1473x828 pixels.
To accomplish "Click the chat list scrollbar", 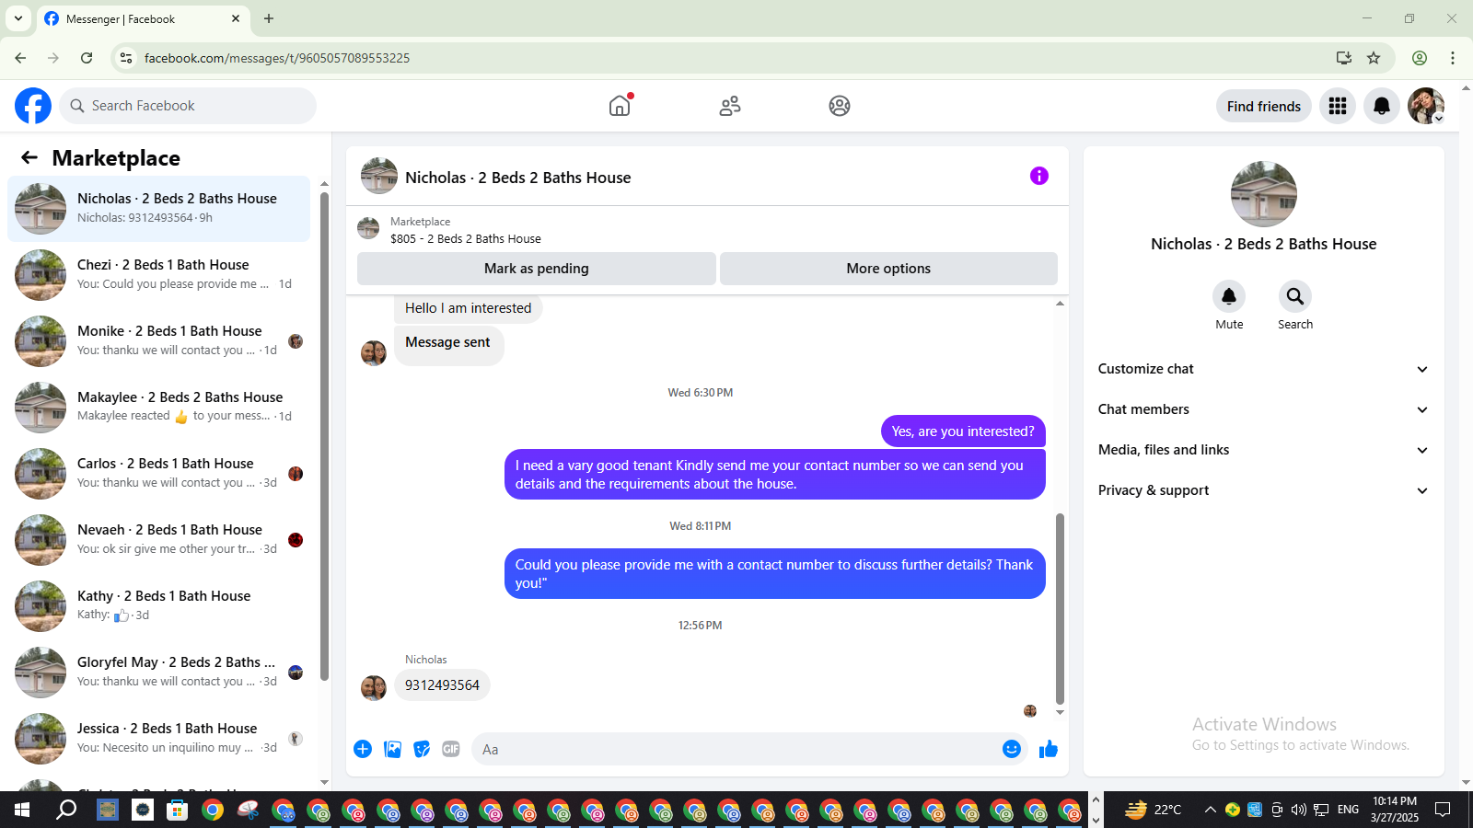I will click(324, 436).
